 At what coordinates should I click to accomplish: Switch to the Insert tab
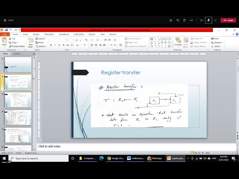tap(25, 34)
